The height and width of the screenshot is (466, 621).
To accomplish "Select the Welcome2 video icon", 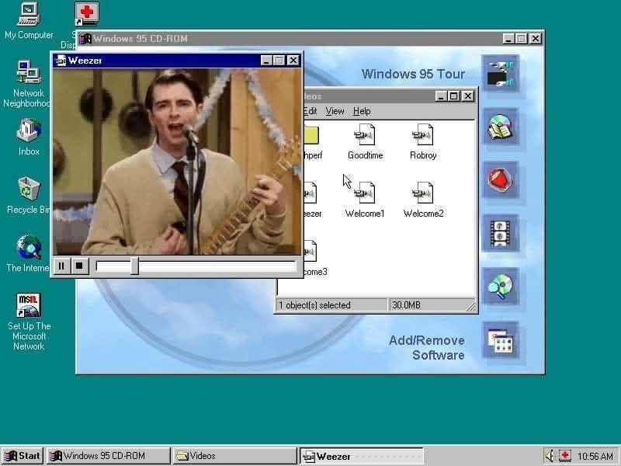I will (x=423, y=194).
